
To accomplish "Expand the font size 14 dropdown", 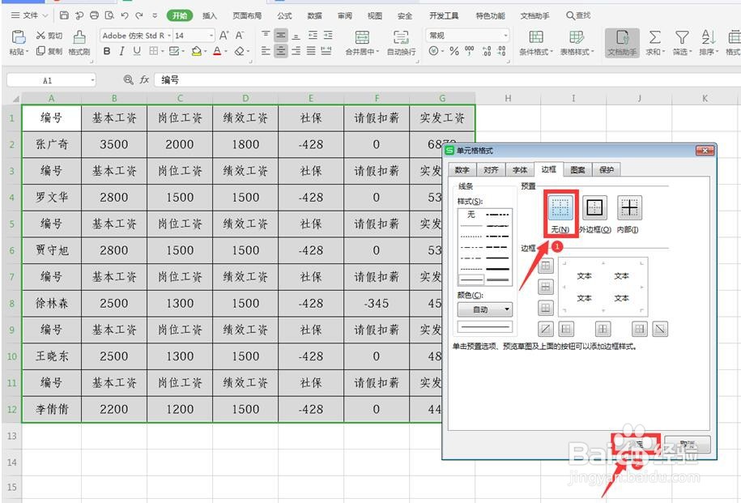I will pyautogui.click(x=211, y=36).
